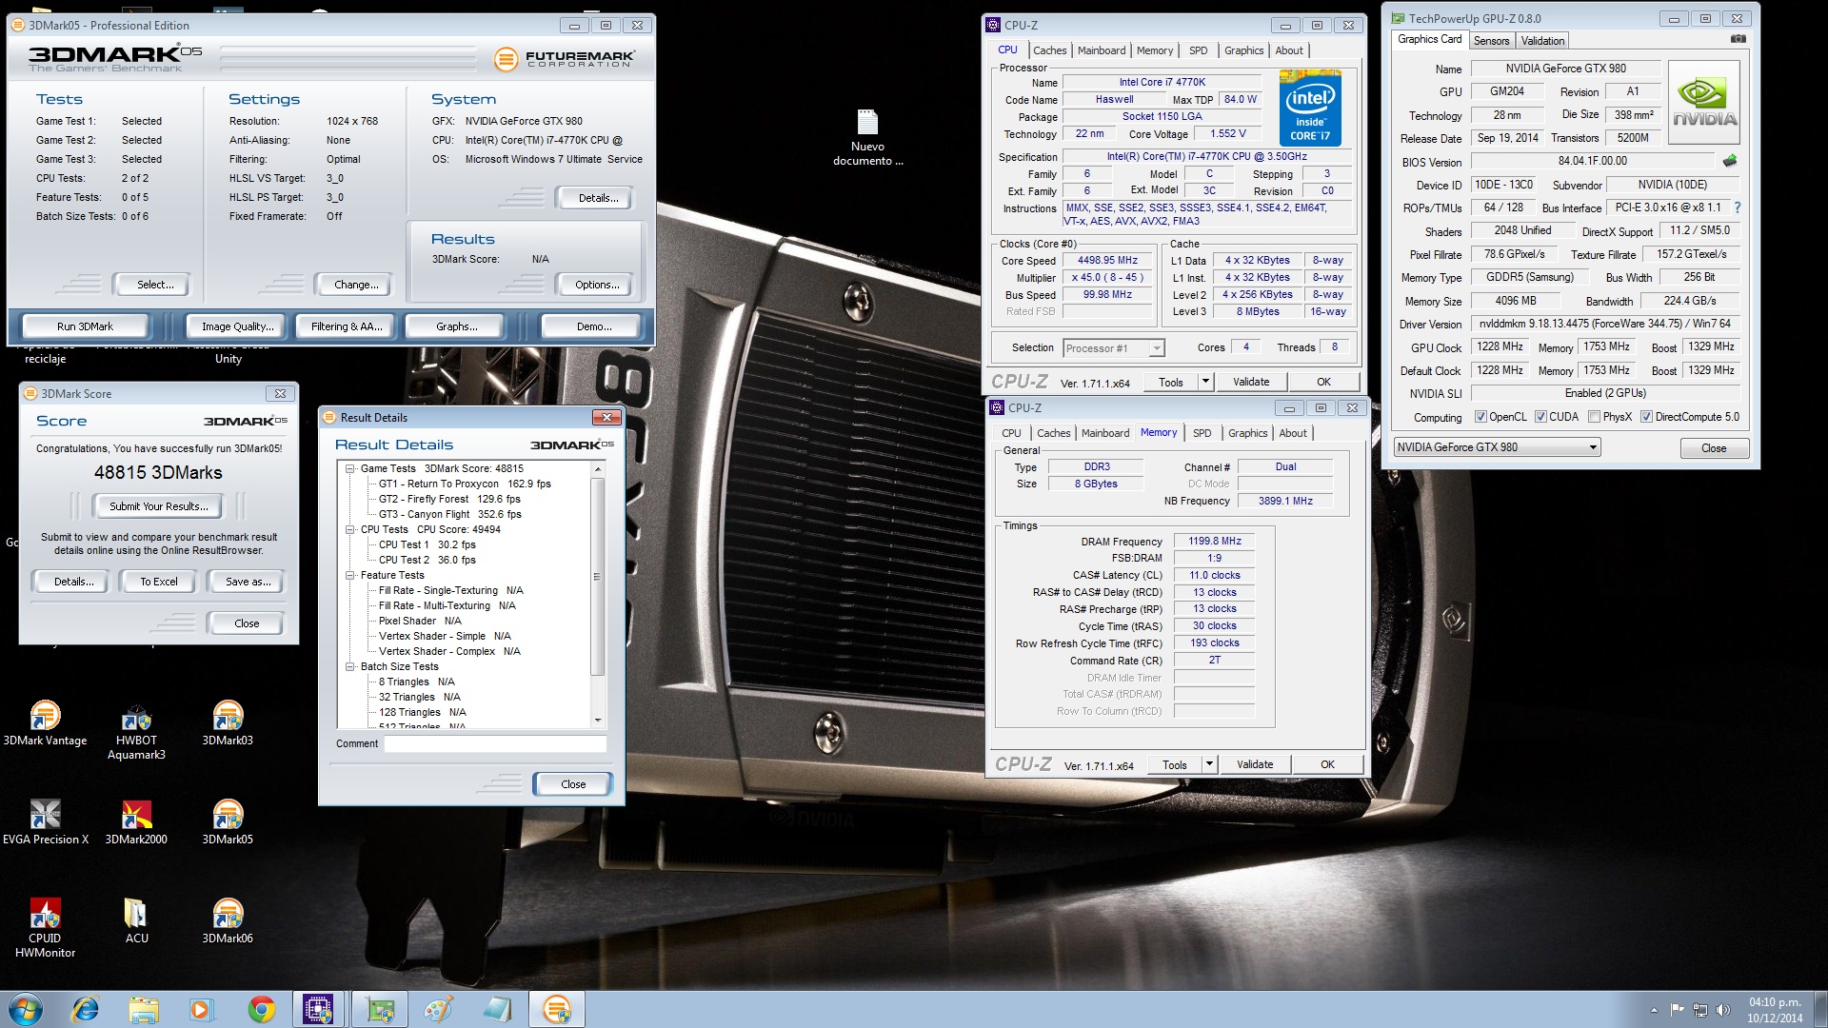Collapse the Feature Tests tree node

(x=349, y=575)
